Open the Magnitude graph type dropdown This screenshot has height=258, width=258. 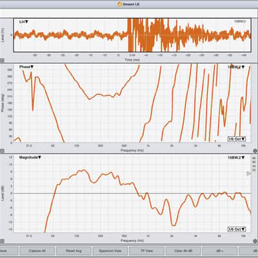(x=30, y=157)
